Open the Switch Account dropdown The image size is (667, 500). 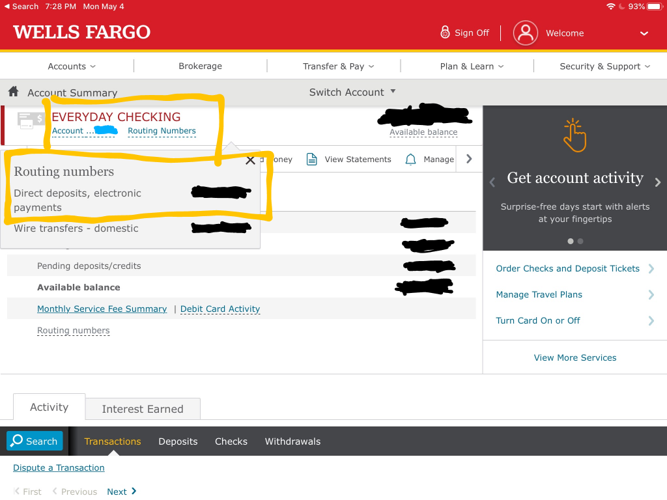point(352,92)
